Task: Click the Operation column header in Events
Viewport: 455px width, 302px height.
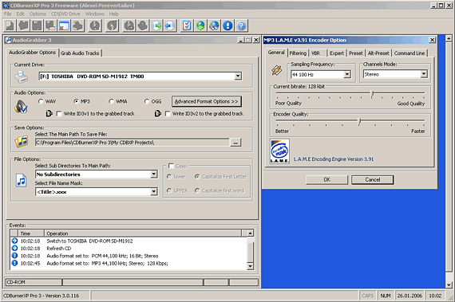Action: [143, 233]
